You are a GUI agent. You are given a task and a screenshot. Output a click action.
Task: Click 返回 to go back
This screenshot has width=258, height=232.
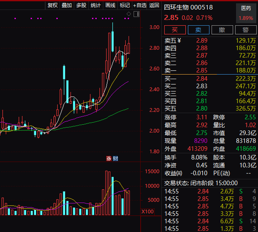(x=154, y=6)
